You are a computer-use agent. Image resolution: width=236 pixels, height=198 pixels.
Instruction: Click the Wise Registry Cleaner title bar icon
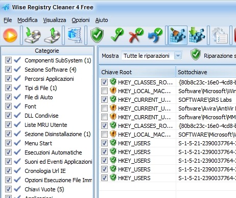pos(5,7)
